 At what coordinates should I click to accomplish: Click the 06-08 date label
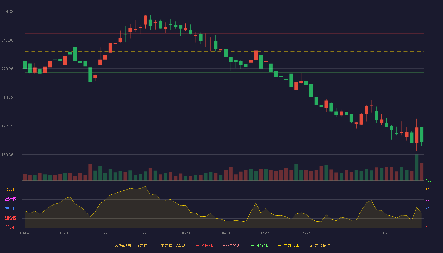(346, 233)
